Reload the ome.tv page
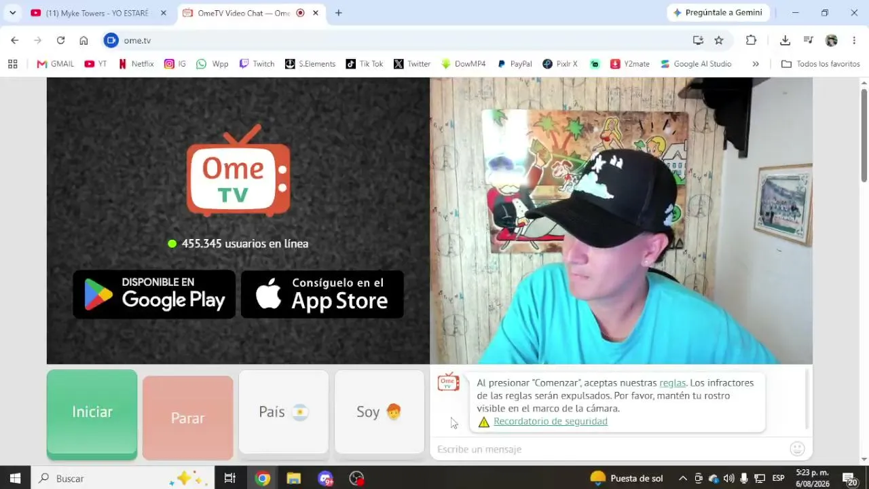The height and width of the screenshot is (489, 869). (x=60, y=41)
